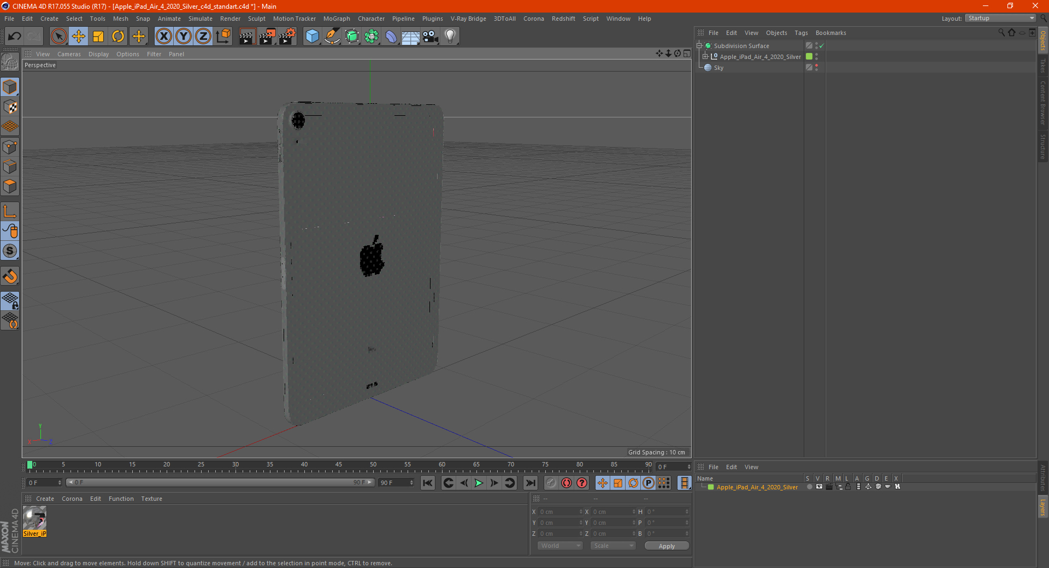Toggle Record Active Objects button
The height and width of the screenshot is (568, 1049).
tap(551, 483)
